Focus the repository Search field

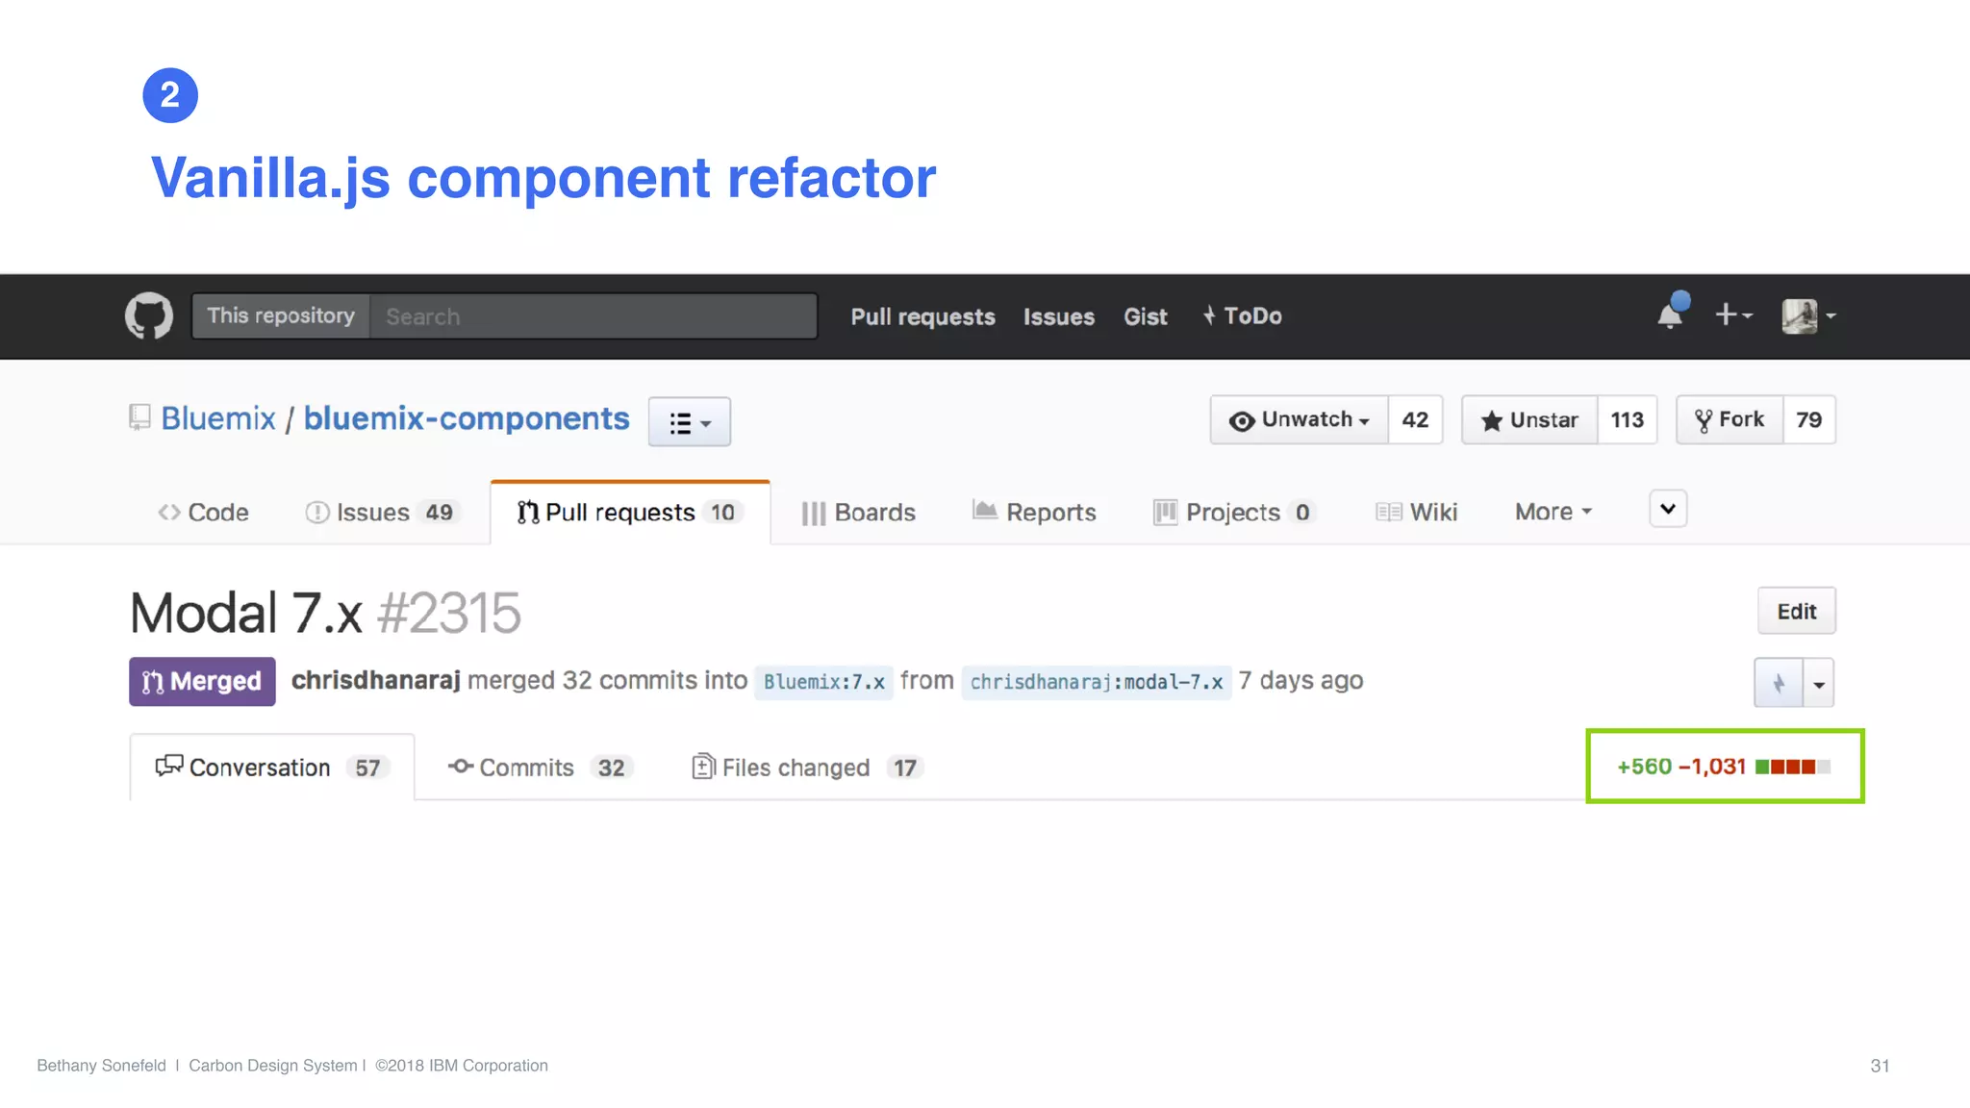pyautogui.click(x=594, y=316)
